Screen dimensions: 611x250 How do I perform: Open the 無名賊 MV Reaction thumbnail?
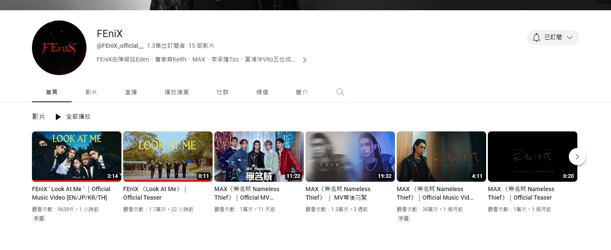(259, 157)
